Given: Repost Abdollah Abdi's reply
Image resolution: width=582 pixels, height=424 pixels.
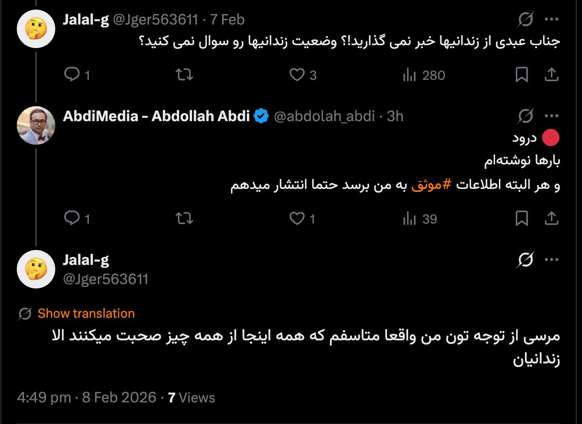Looking at the screenshot, I should 184,219.
